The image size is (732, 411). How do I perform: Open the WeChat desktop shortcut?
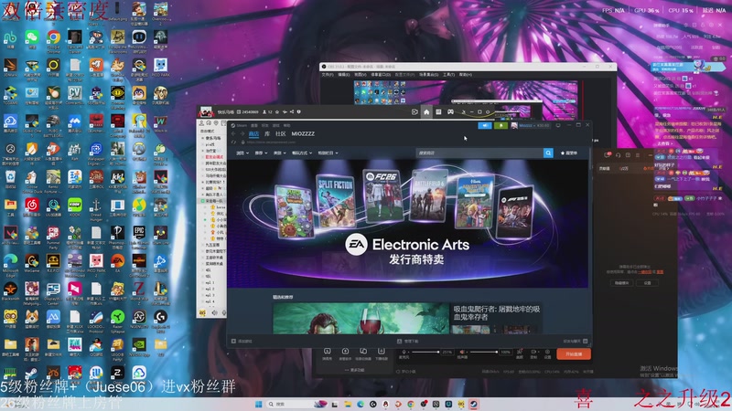click(32, 39)
